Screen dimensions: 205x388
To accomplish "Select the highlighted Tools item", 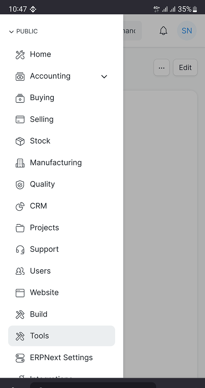I will pyautogui.click(x=62, y=336).
